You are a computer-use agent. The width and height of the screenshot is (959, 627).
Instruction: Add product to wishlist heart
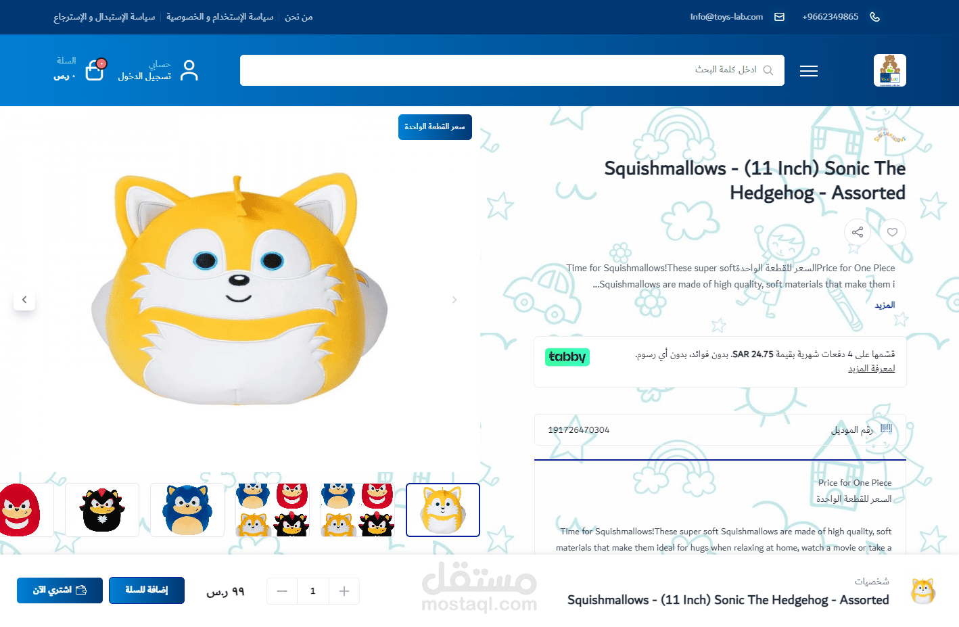point(892,232)
